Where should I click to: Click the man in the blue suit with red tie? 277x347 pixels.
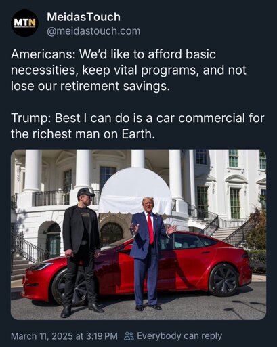(x=150, y=253)
